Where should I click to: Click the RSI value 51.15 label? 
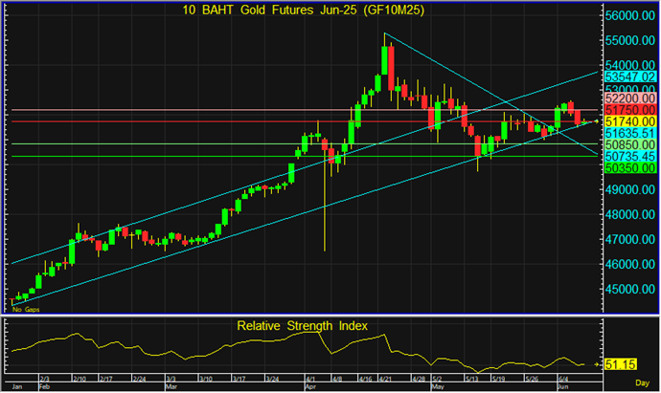click(621, 364)
